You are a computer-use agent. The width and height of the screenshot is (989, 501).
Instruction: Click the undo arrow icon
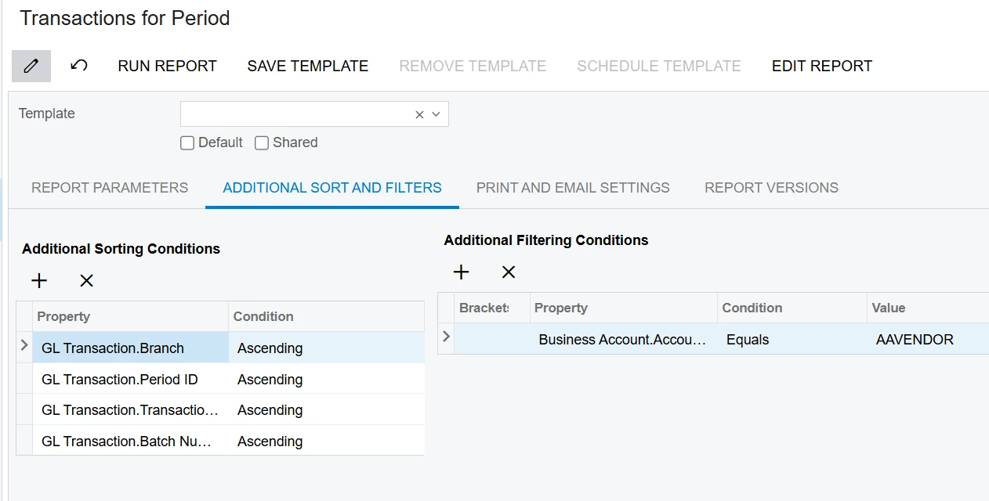pos(78,66)
